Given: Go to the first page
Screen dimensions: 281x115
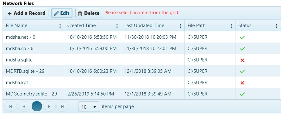Looking at the screenshot, I should point(10,106).
